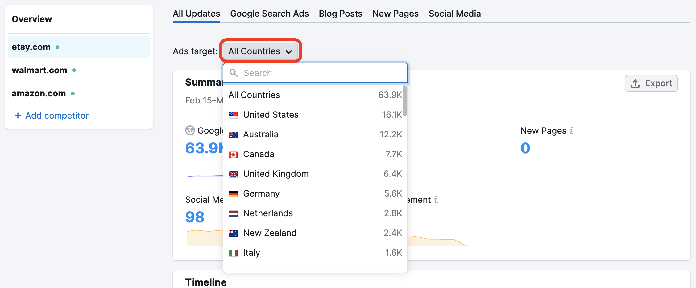
Task: Click the info icon next to New Pages
Action: point(571,131)
